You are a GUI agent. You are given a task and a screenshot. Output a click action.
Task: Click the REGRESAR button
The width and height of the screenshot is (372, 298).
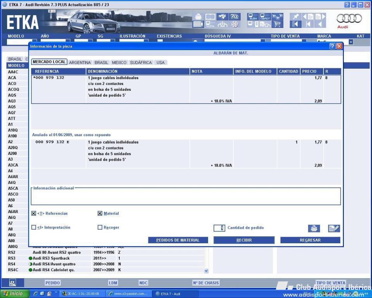pyautogui.click(x=310, y=240)
